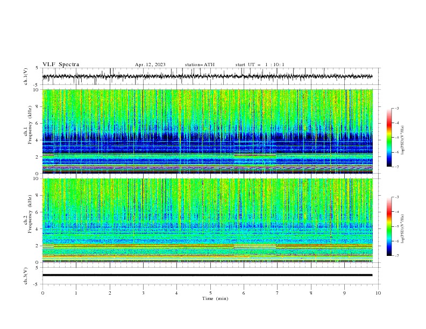Viewport: 426px width, 329px height.
Task: Select the "ch.1 Frequency (kHz)" axis label
Action: (28, 125)
